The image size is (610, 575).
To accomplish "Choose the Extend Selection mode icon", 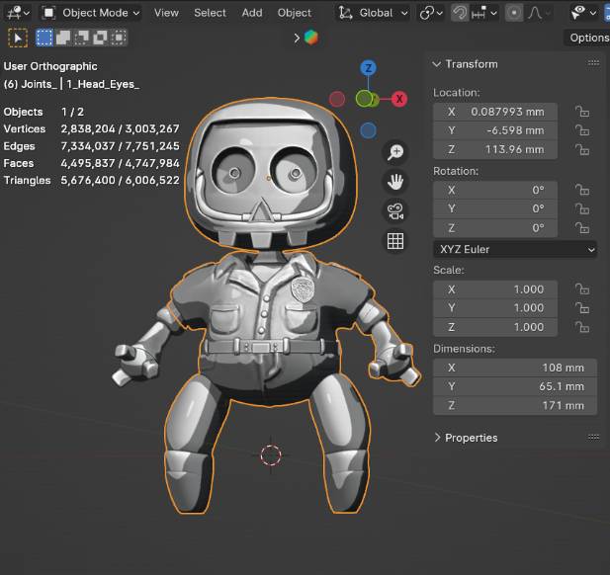I will [x=63, y=38].
